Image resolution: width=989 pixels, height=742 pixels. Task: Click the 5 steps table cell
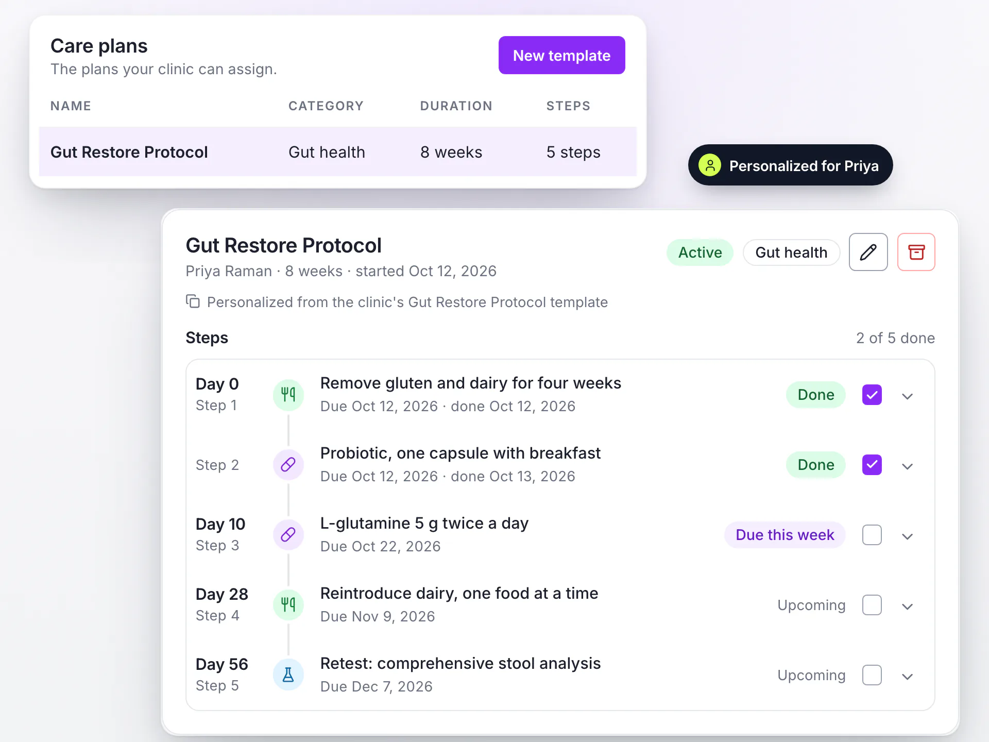573,152
